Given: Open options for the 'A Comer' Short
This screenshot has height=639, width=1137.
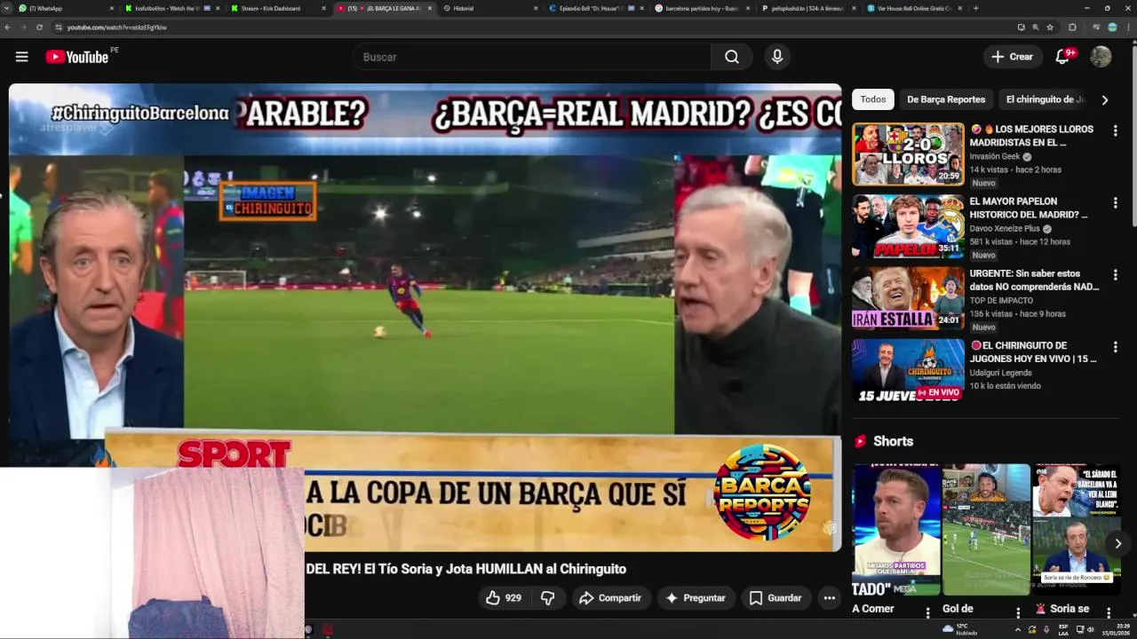Looking at the screenshot, I should (928, 612).
